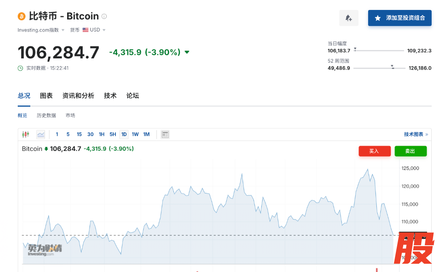The image size is (443, 272).
Task: Click 添加至投资组合 button
Action: coord(399,18)
